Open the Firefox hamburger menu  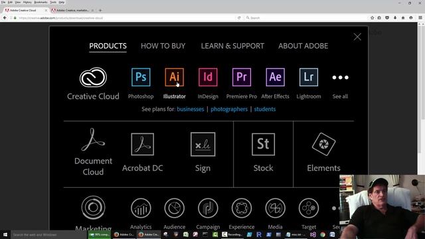420,18
